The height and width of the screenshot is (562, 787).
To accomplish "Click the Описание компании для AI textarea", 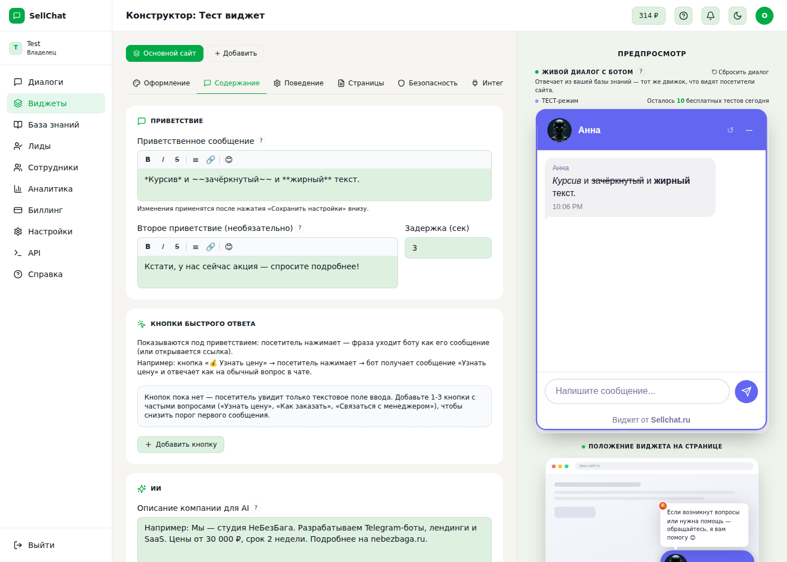I will point(314,540).
